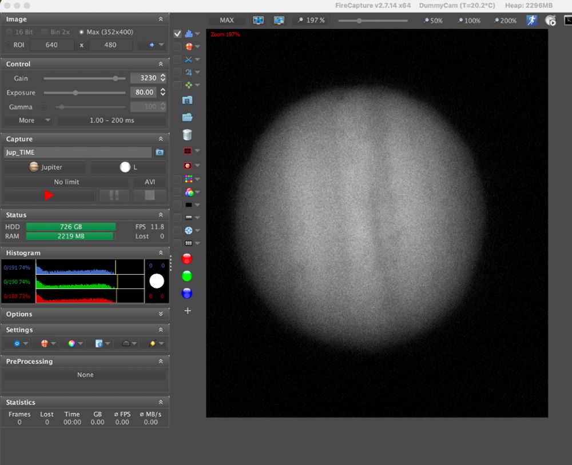Open the gear icon in Settings panel
572x465 pixels.
[x=17, y=343]
